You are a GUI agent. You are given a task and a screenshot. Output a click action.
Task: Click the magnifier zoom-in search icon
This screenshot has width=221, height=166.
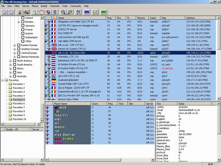pos(63,12)
